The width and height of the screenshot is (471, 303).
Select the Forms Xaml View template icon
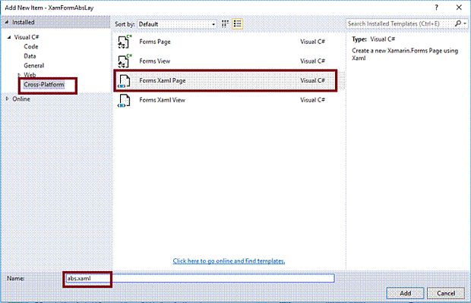(x=124, y=100)
